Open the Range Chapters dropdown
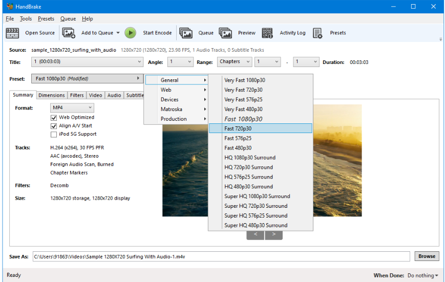 (x=235, y=62)
